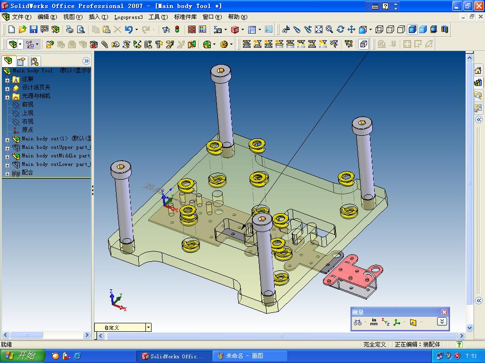Click the Rebuild traffic light icon
485x363 pixels.
[x=177, y=29]
